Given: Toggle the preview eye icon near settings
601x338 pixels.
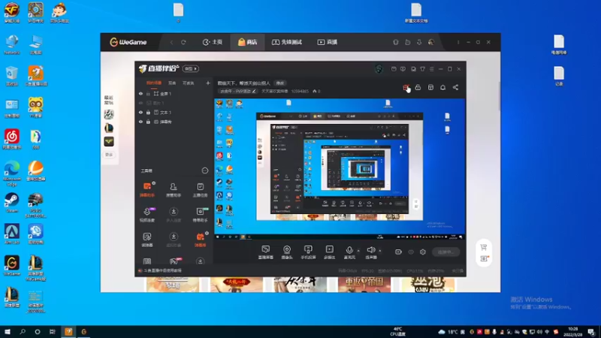Looking at the screenshot, I should click(411, 252).
